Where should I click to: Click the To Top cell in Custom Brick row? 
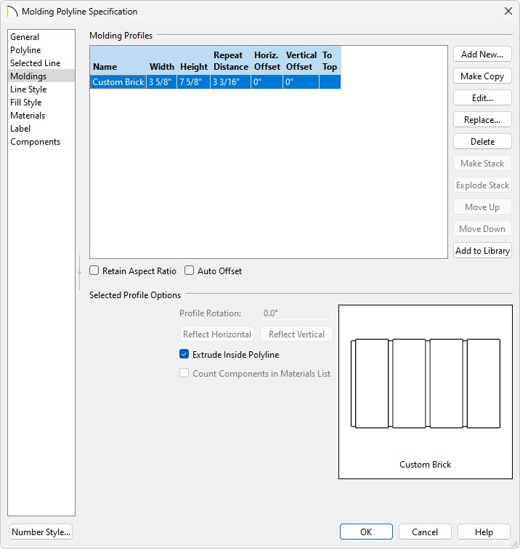(330, 82)
